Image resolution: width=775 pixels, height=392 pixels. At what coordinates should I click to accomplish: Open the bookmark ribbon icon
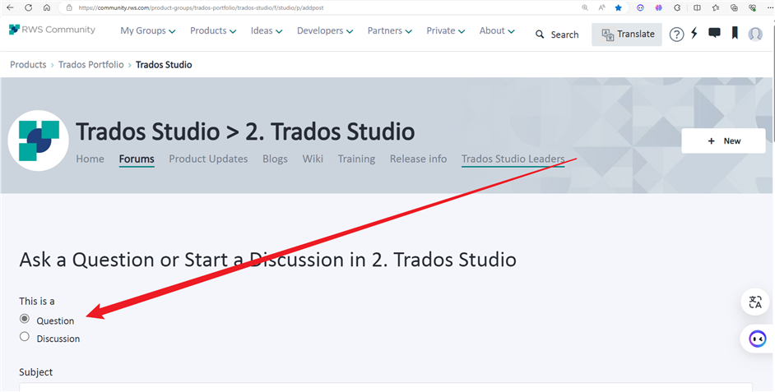tap(735, 33)
